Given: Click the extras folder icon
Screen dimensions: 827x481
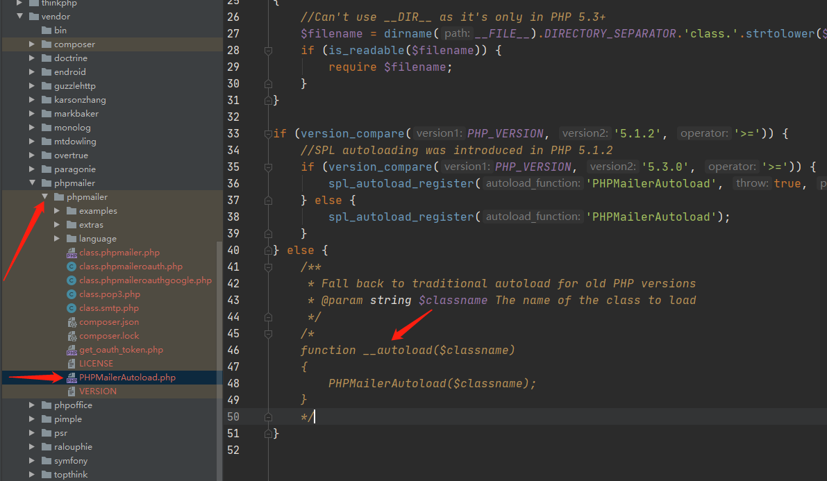Looking at the screenshot, I should click(x=72, y=225).
